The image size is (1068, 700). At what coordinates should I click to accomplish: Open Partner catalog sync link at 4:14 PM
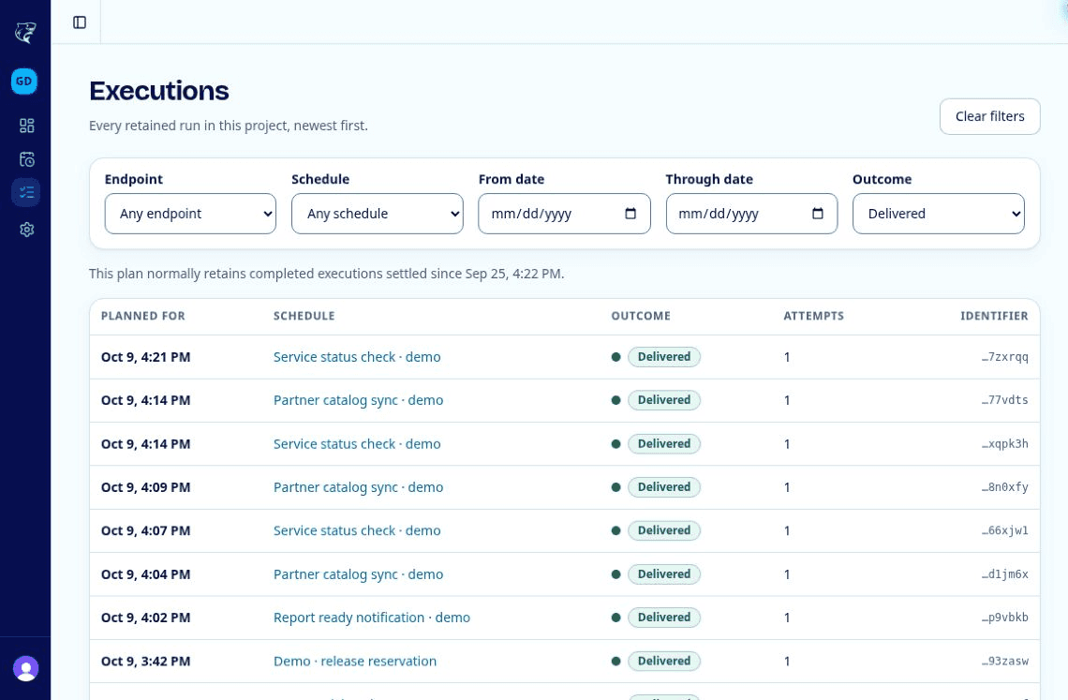coord(358,400)
